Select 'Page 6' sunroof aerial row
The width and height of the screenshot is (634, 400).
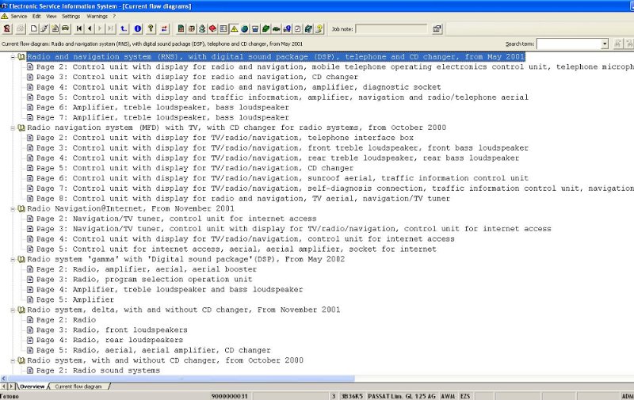click(282, 178)
